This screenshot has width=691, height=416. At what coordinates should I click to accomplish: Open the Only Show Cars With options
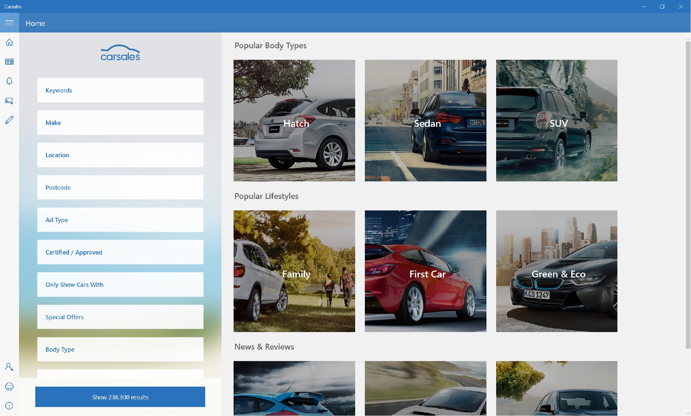(x=120, y=284)
